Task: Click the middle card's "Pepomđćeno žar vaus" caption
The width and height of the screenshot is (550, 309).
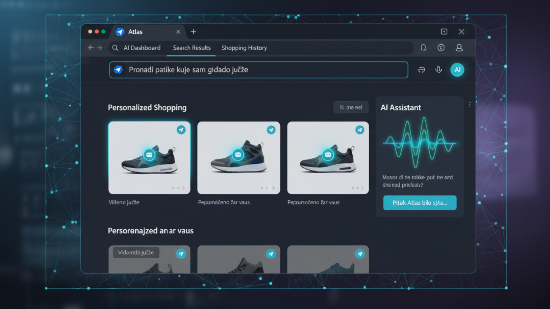Action: (x=224, y=202)
